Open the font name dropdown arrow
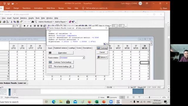The width and height of the screenshot is (188, 106). (x=13, y=26)
